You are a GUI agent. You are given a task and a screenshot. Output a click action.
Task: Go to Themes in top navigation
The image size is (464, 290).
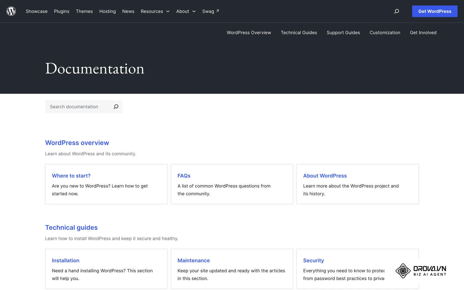84,11
